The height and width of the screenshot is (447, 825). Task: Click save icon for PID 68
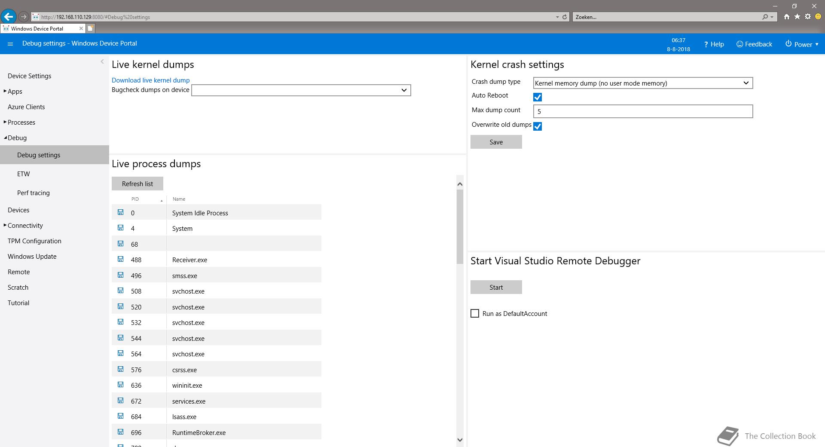(x=120, y=243)
